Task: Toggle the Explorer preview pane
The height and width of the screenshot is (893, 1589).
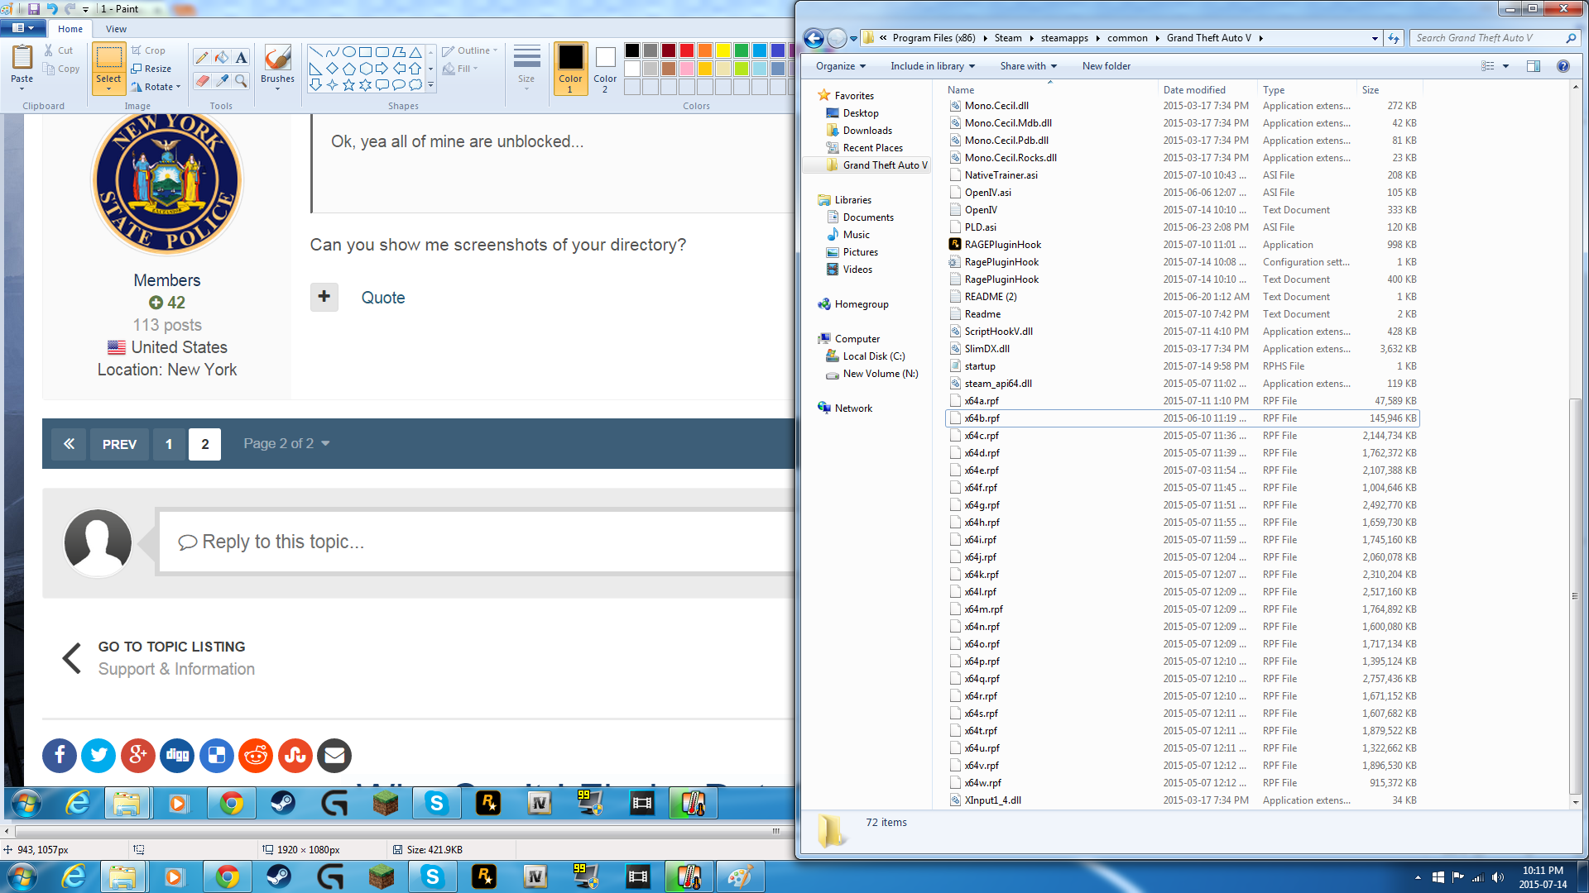Action: coord(1533,66)
